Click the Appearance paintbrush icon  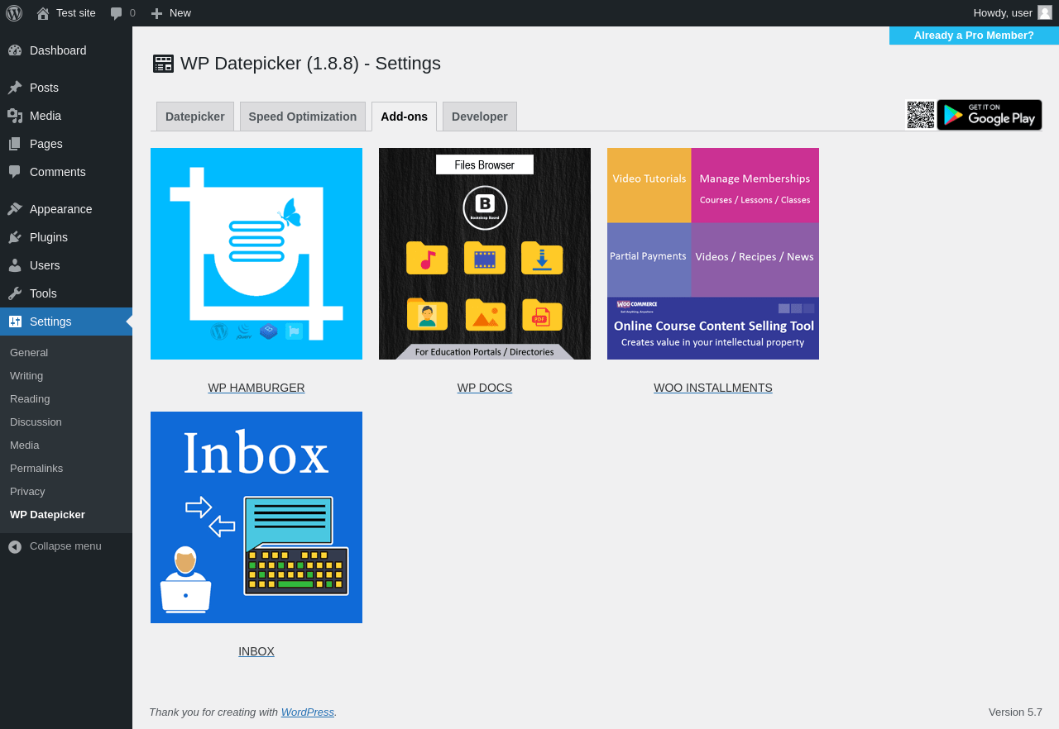(15, 209)
